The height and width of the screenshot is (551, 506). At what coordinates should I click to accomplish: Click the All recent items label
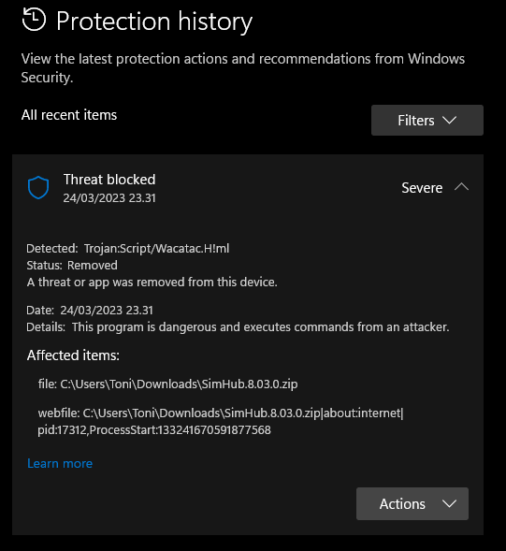pyautogui.click(x=69, y=115)
